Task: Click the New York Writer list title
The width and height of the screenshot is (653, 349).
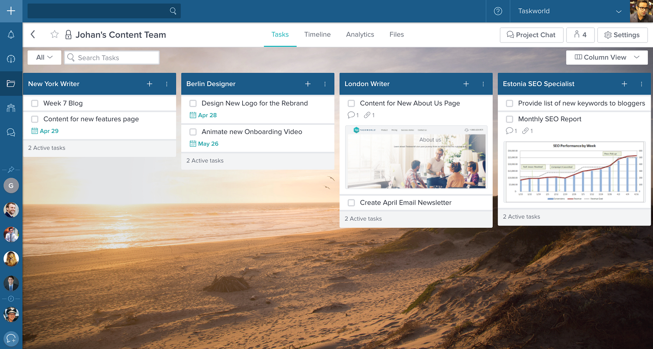Action: tap(54, 84)
